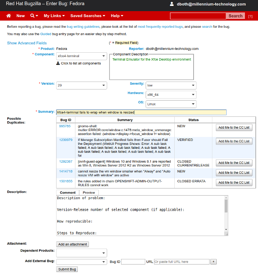
Task: Click the Search button in header
Action: click(x=235, y=16)
